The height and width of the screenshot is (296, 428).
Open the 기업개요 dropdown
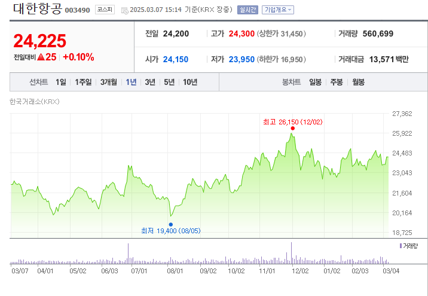(x=277, y=10)
